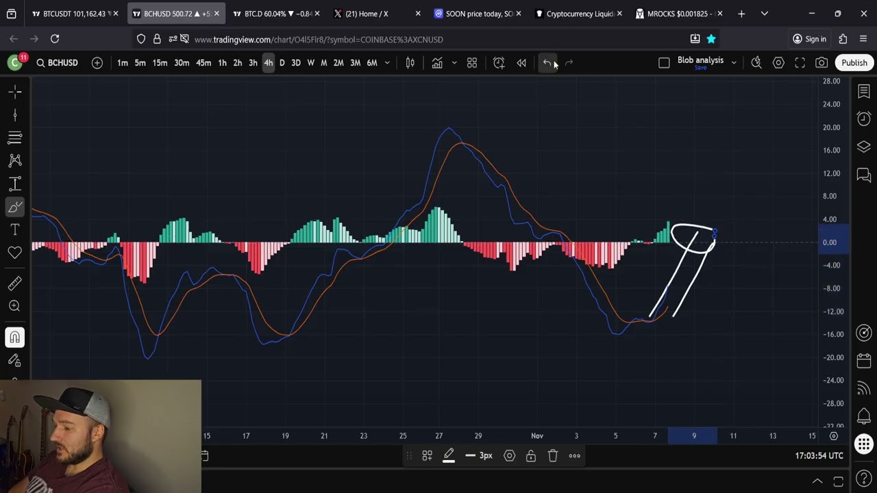Toggle fullscreen chart mode
The height and width of the screenshot is (493, 877).
(x=800, y=63)
